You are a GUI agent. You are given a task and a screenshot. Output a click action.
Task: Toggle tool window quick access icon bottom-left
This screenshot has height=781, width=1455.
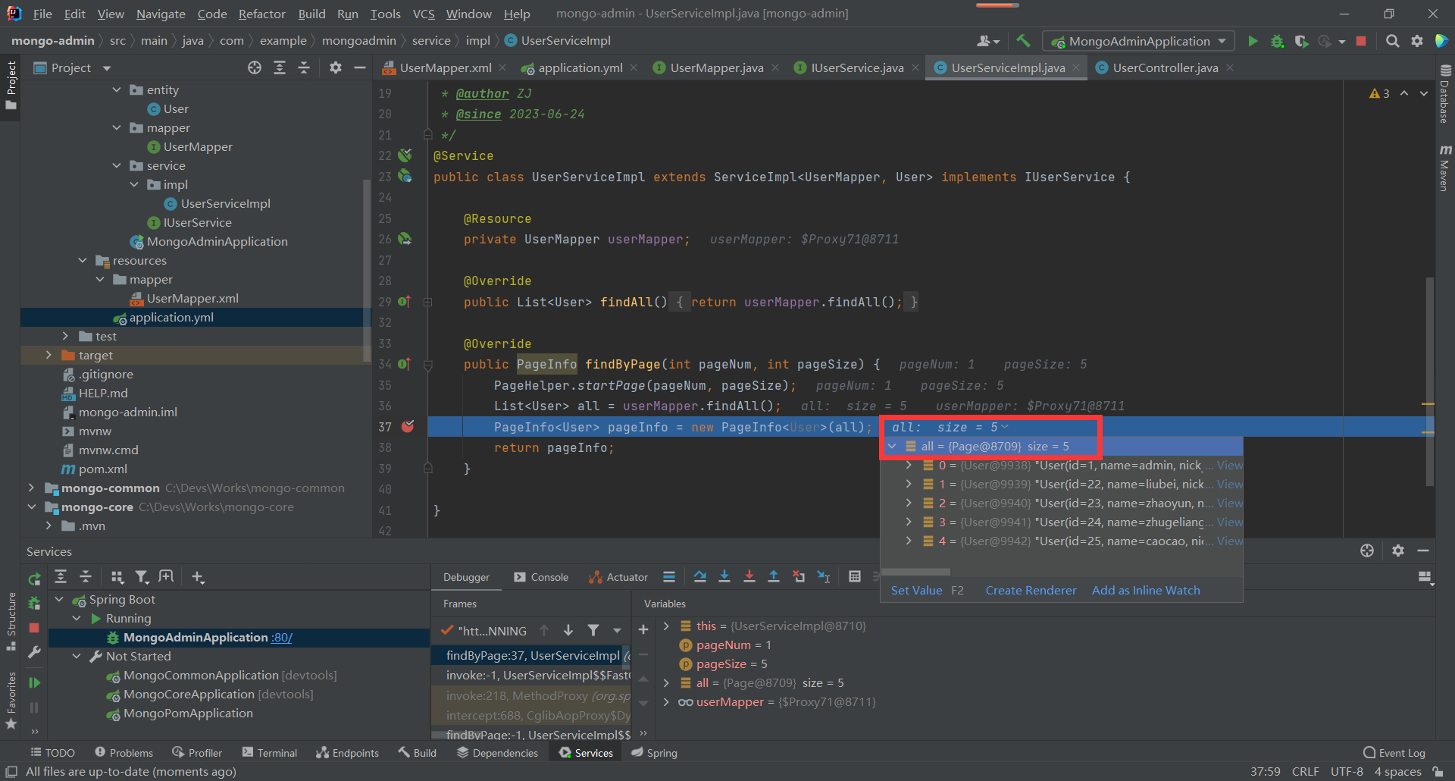11,771
